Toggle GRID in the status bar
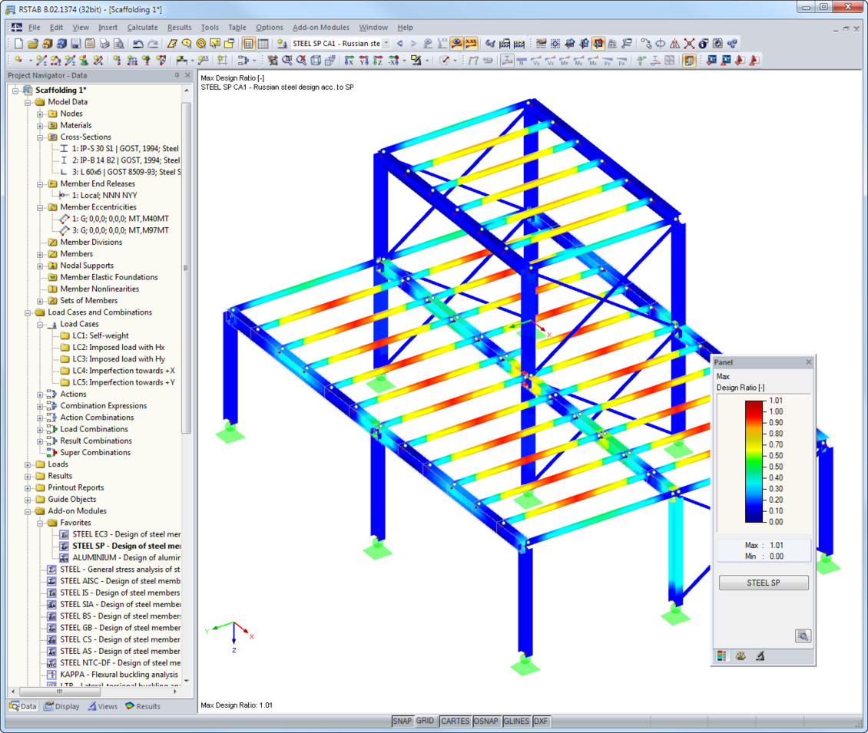 pos(425,721)
